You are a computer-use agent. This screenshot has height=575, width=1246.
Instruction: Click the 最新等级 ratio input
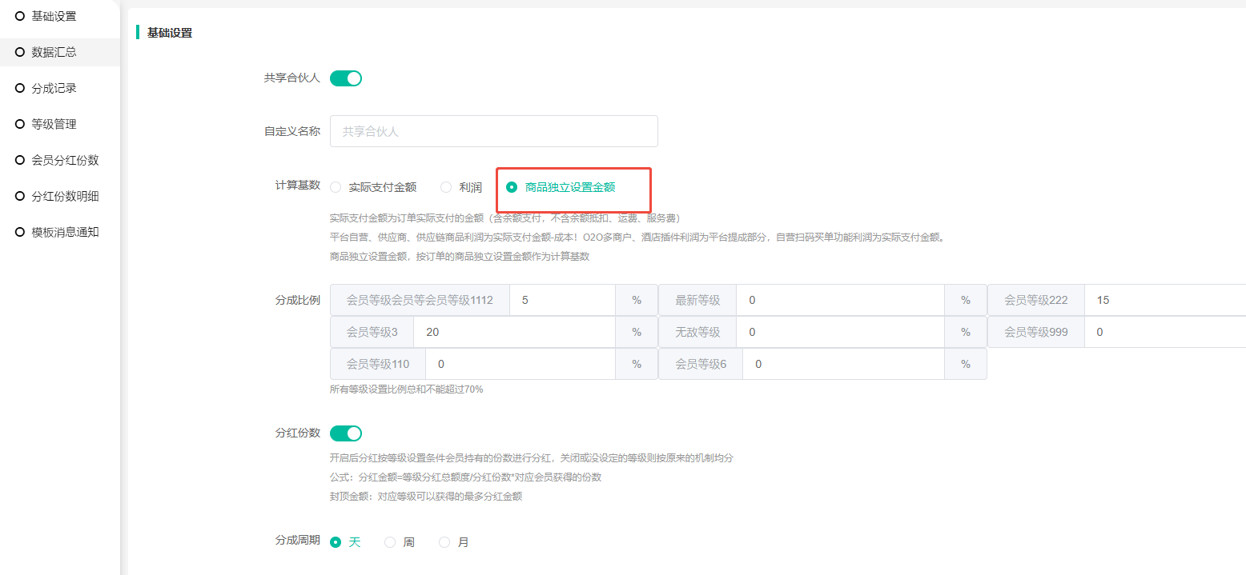coord(840,300)
